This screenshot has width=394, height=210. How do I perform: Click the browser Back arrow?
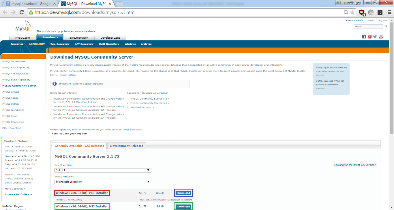pos(5,12)
